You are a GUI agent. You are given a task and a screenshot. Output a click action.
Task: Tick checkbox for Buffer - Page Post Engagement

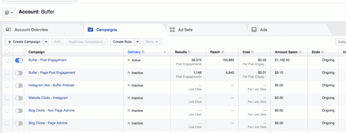7,73
